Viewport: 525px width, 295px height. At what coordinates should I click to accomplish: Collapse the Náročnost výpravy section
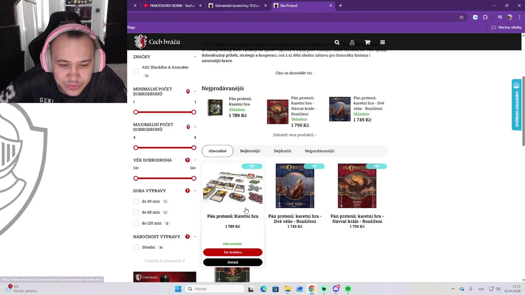coord(195,237)
